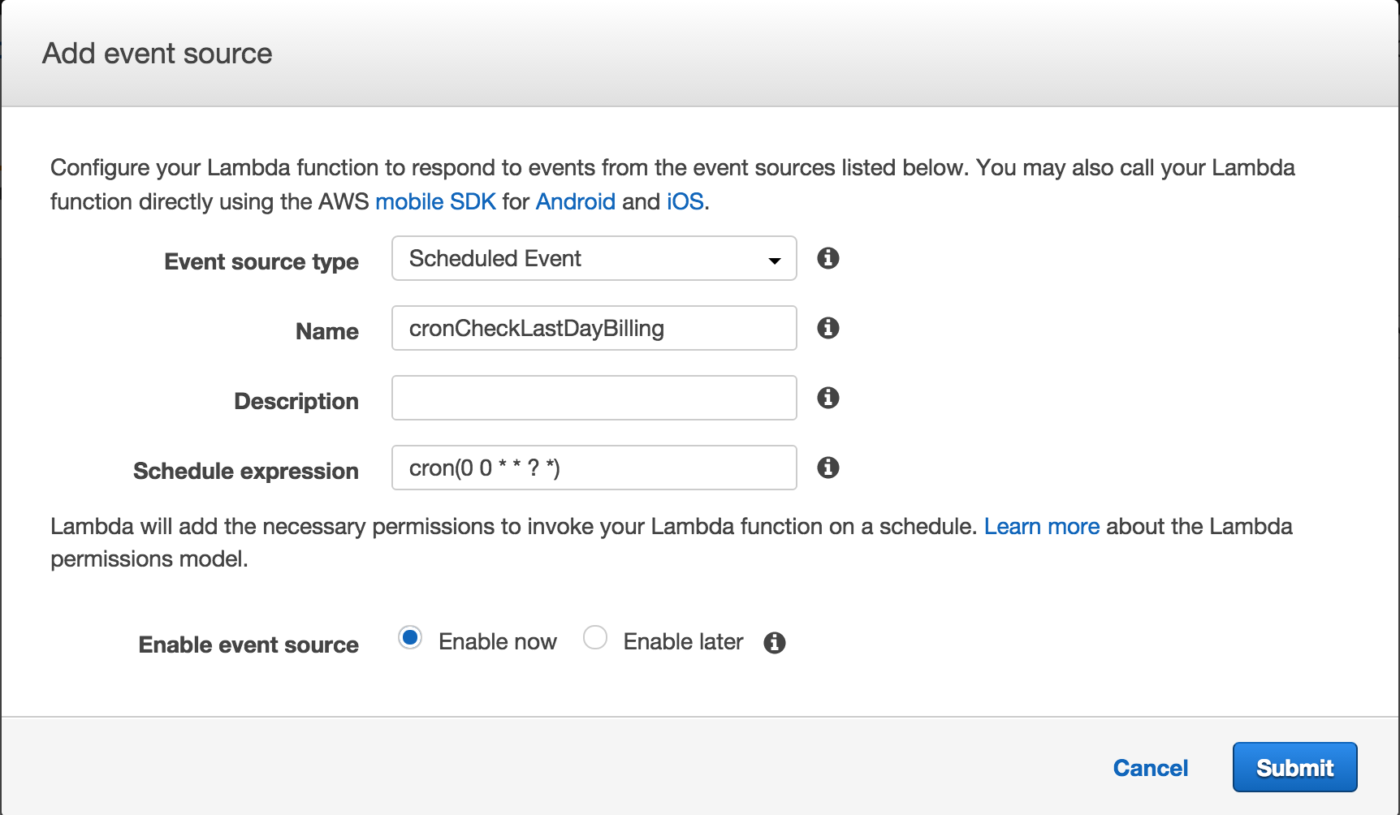This screenshot has width=1400, height=815.
Task: Open the iOS SDK link
Action: point(685,201)
